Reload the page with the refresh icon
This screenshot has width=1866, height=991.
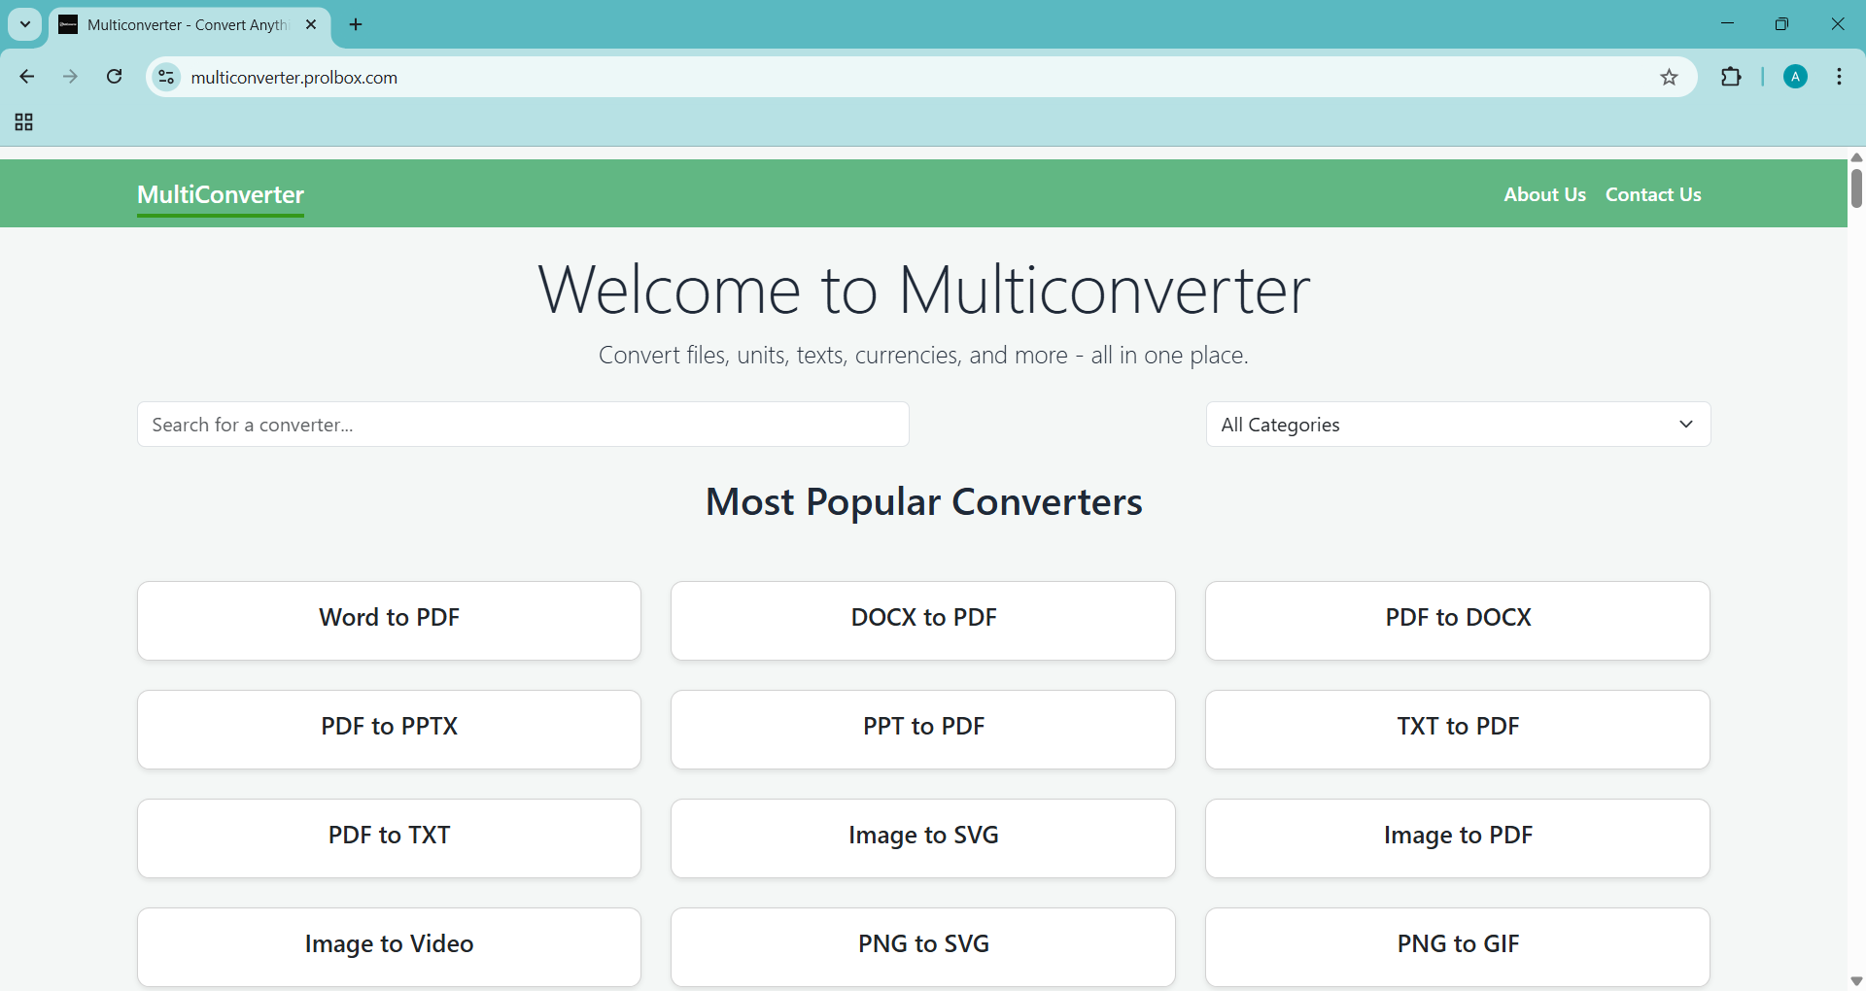coord(115,77)
